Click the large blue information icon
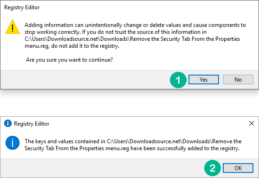259x178 pixels. (x=13, y=143)
